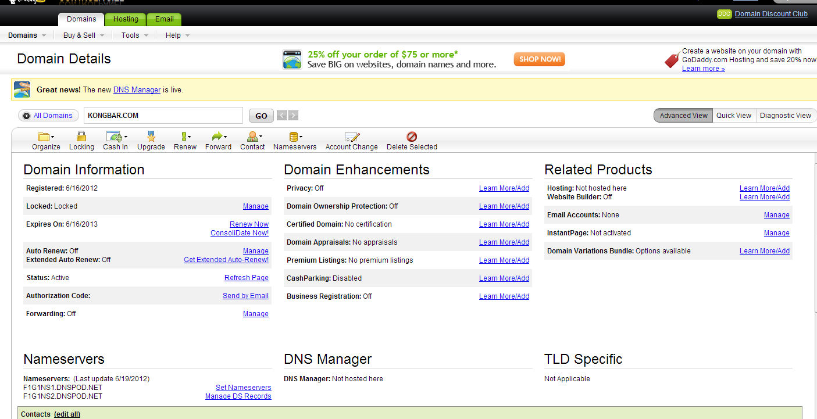Expand the Help menu
The height and width of the screenshot is (419, 817).
click(x=177, y=35)
